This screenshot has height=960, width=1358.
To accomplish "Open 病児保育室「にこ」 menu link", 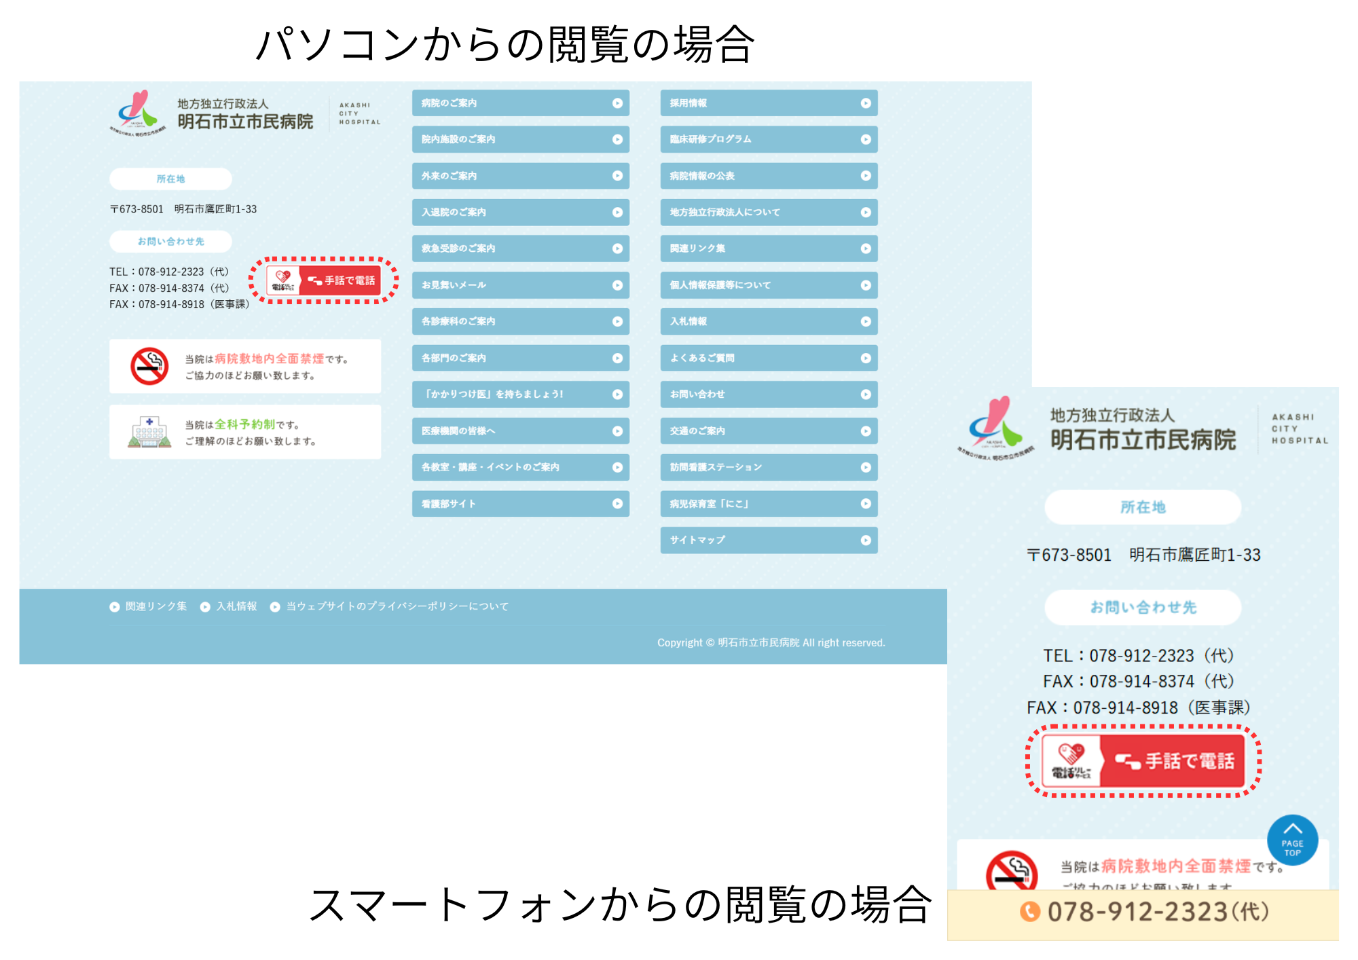I will [x=769, y=504].
